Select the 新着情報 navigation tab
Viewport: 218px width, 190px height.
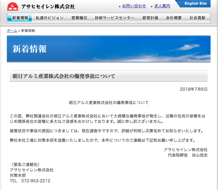20,18
